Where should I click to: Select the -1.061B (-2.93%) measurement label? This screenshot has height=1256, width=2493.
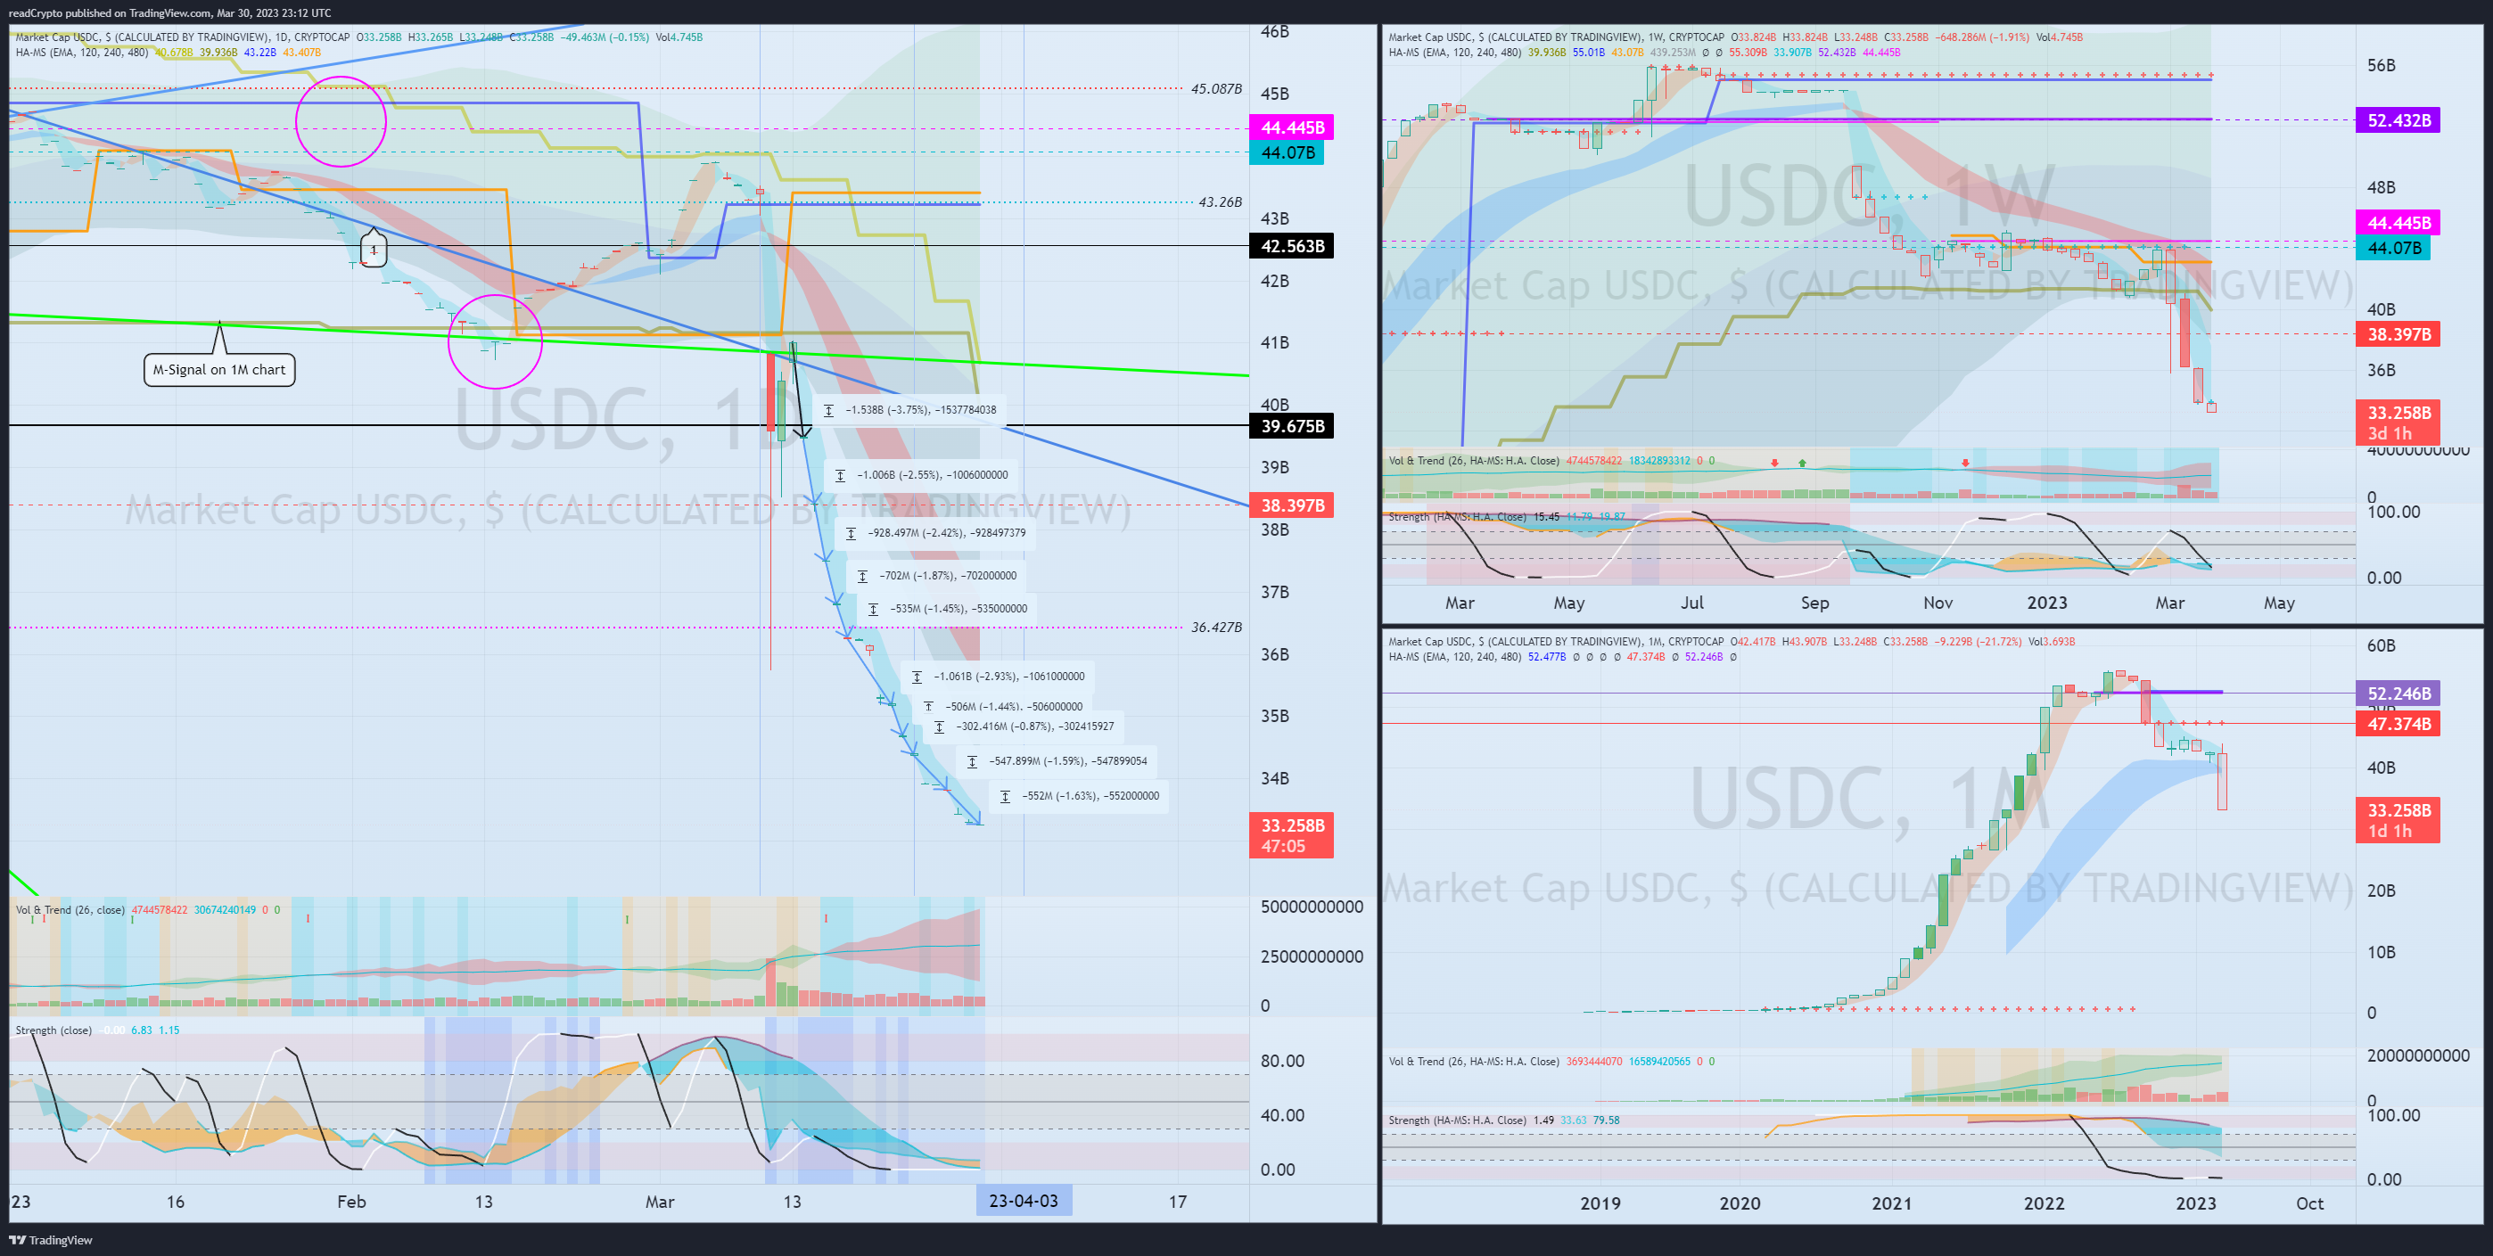pos(998,677)
